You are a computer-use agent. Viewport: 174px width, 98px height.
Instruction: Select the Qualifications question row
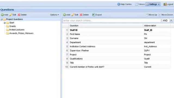click(116, 59)
